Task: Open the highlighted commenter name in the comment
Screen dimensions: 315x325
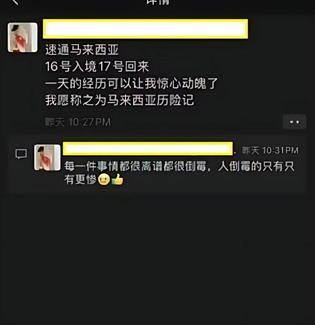Action: (148, 148)
